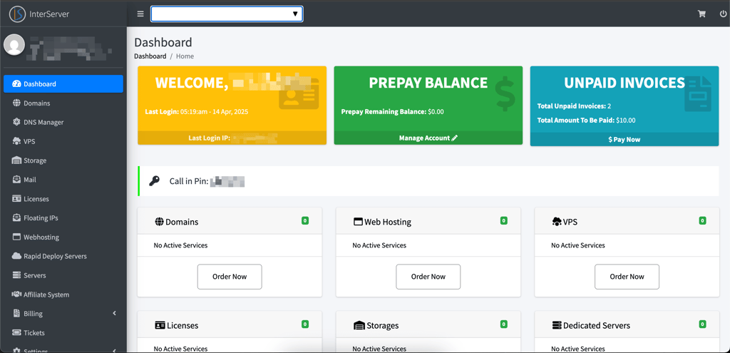Click the Dedicated Servers card stack icon
Screen dimensions: 730x353
(x=557, y=325)
